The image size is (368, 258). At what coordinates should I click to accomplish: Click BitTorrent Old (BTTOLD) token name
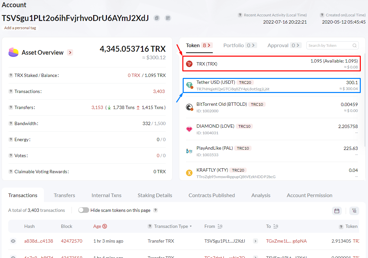coord(221,104)
